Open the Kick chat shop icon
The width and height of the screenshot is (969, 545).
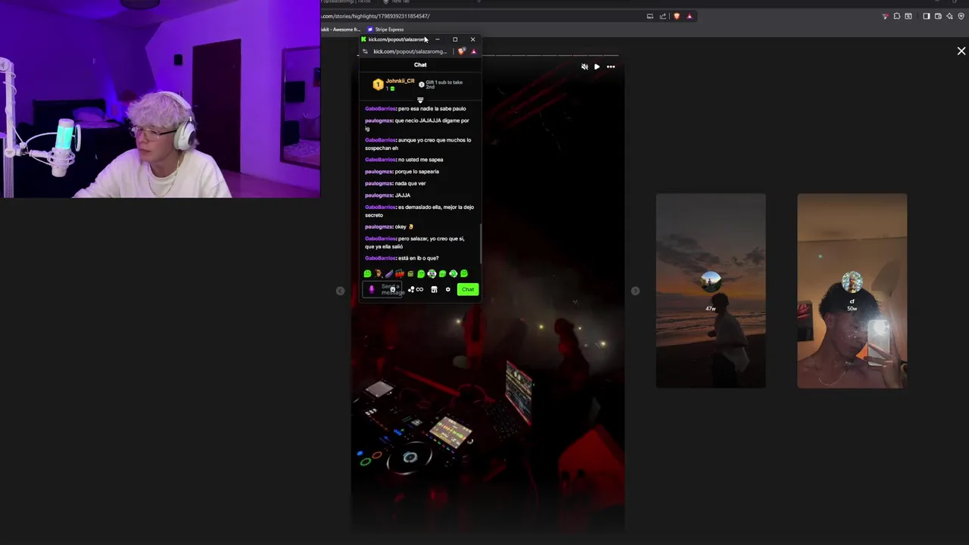(x=434, y=289)
